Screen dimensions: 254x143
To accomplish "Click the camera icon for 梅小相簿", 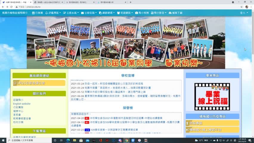I will click(137, 13).
